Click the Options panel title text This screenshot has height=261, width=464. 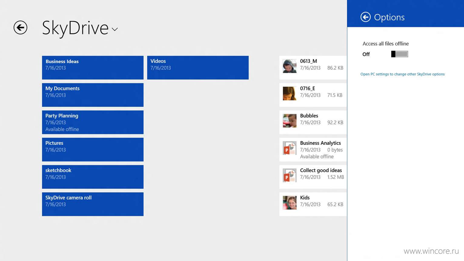point(389,17)
